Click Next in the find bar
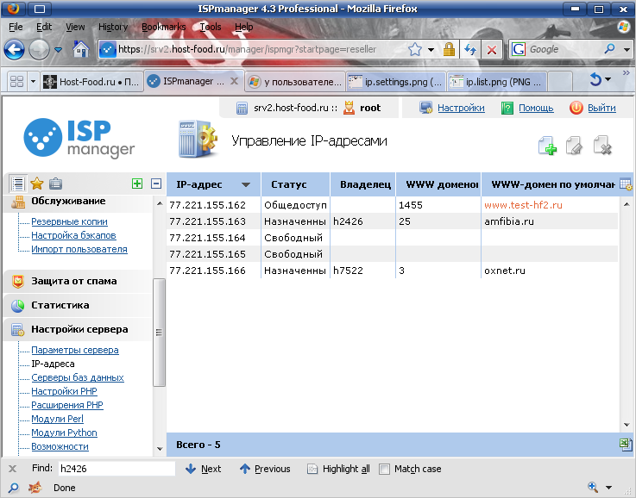Screen dimensions: 636x498 pos(203,469)
